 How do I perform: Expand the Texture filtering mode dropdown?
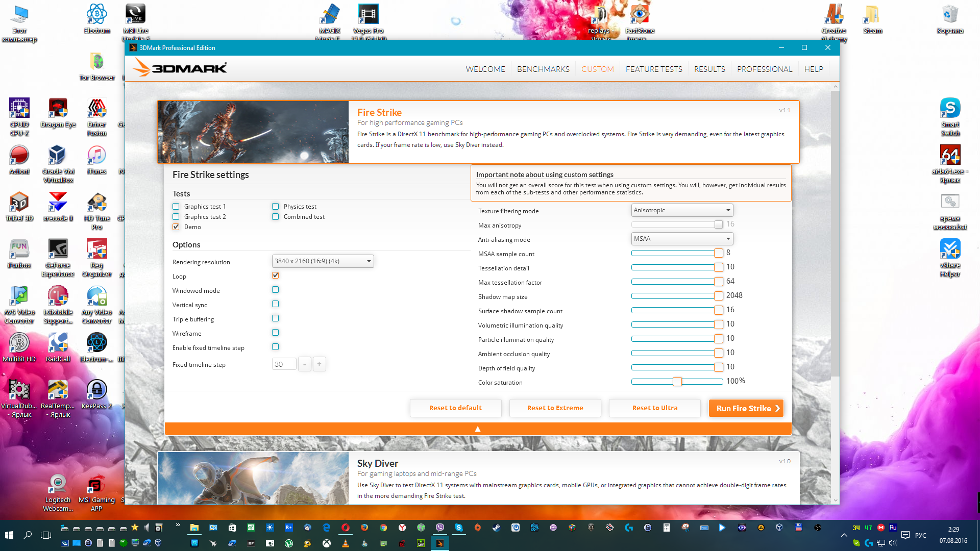coord(682,210)
